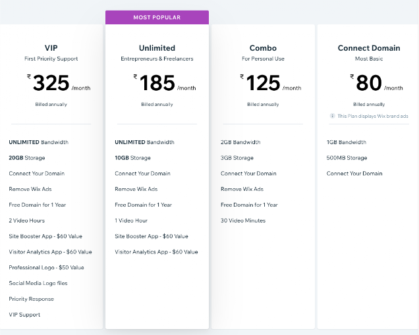This screenshot has height=335, width=419.
Task: Click 1 Video Hour feature
Action: tap(131, 220)
